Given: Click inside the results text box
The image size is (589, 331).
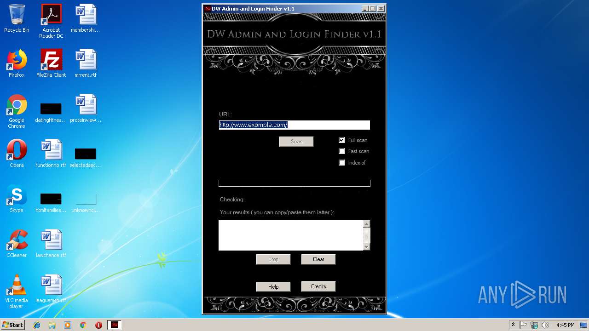Looking at the screenshot, I should pos(291,235).
